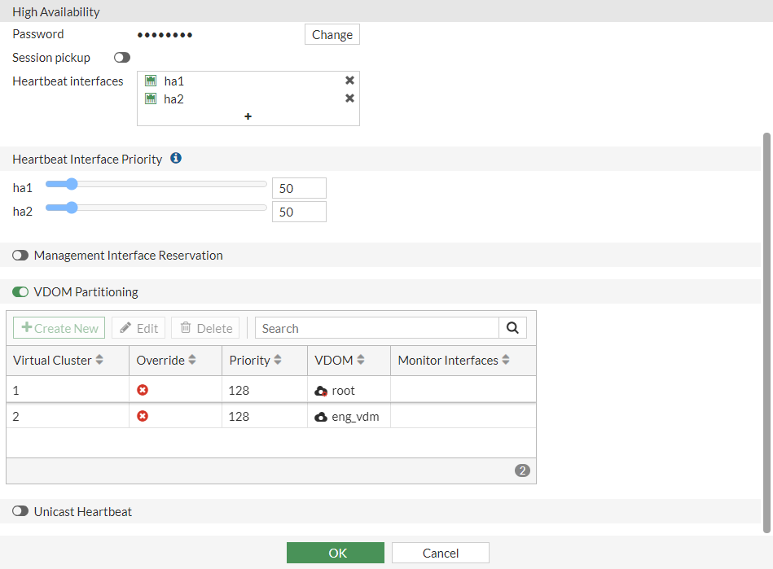Image resolution: width=773 pixels, height=569 pixels.
Task: Click the red override icon for root row
Action: [x=143, y=390]
